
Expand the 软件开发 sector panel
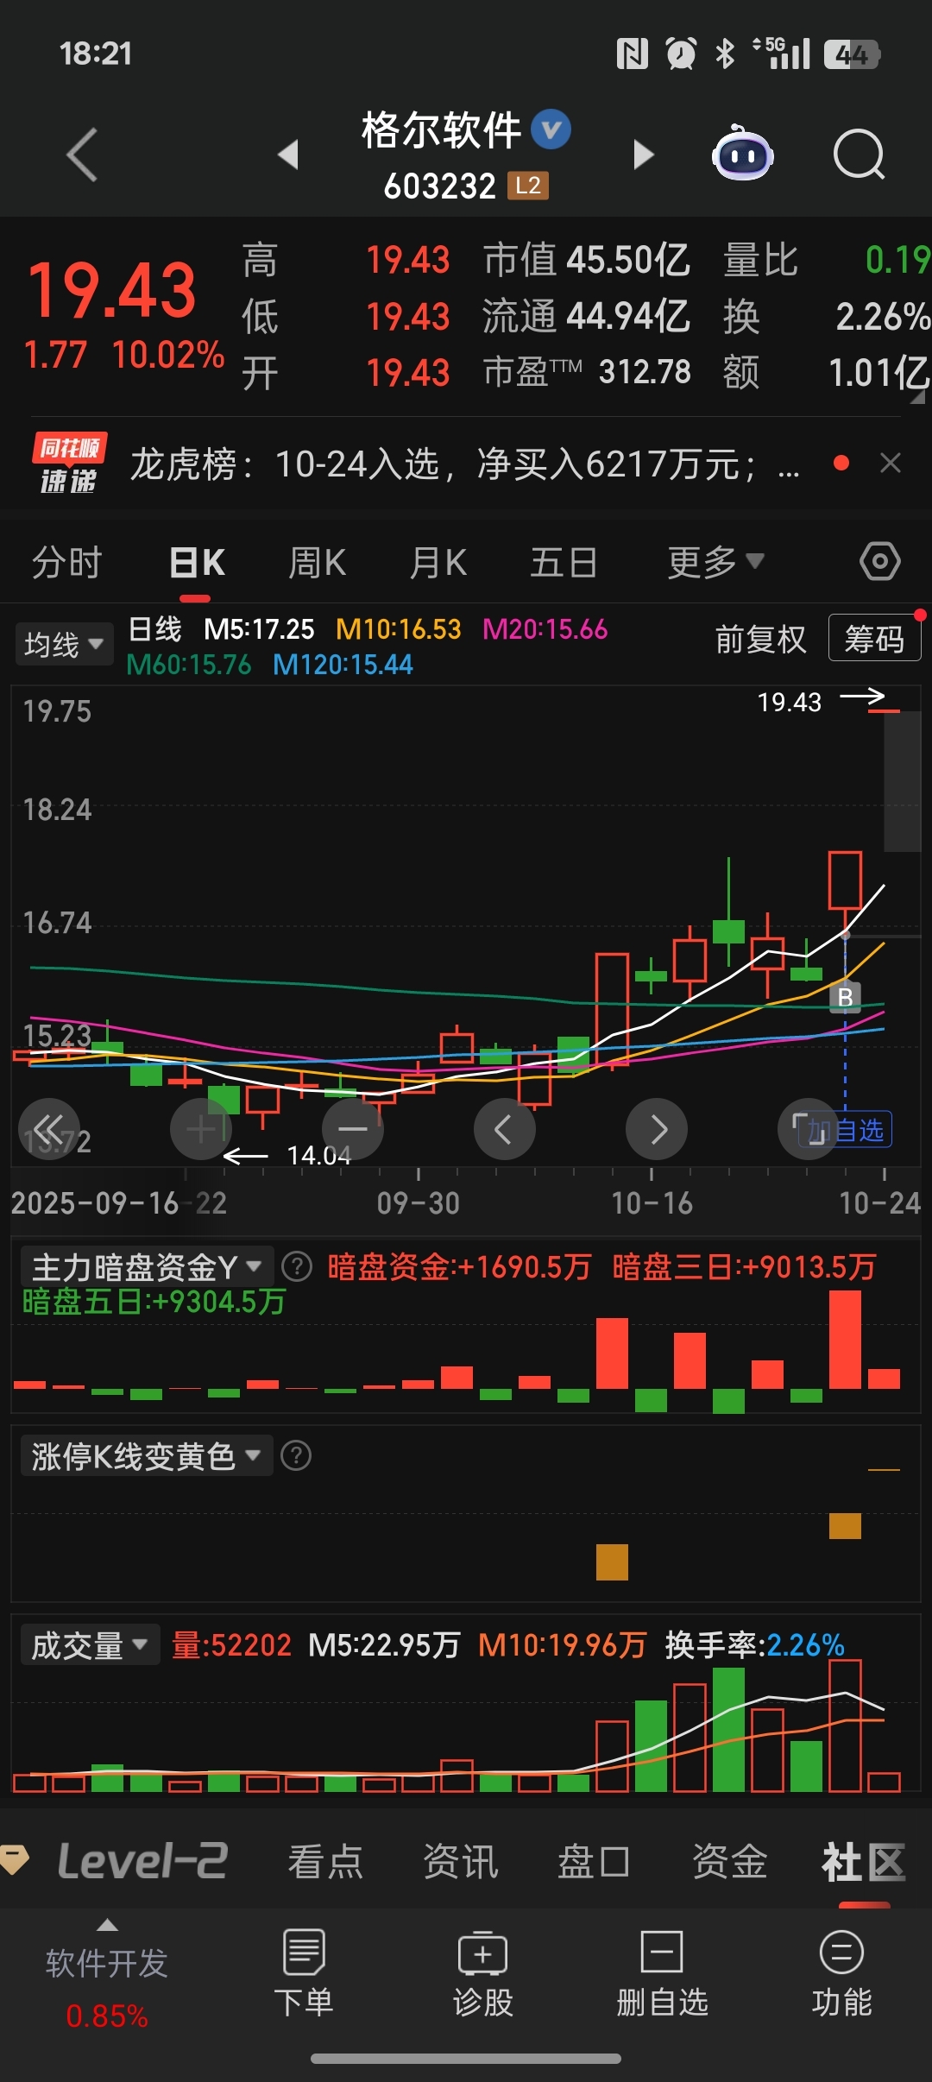(x=106, y=1974)
